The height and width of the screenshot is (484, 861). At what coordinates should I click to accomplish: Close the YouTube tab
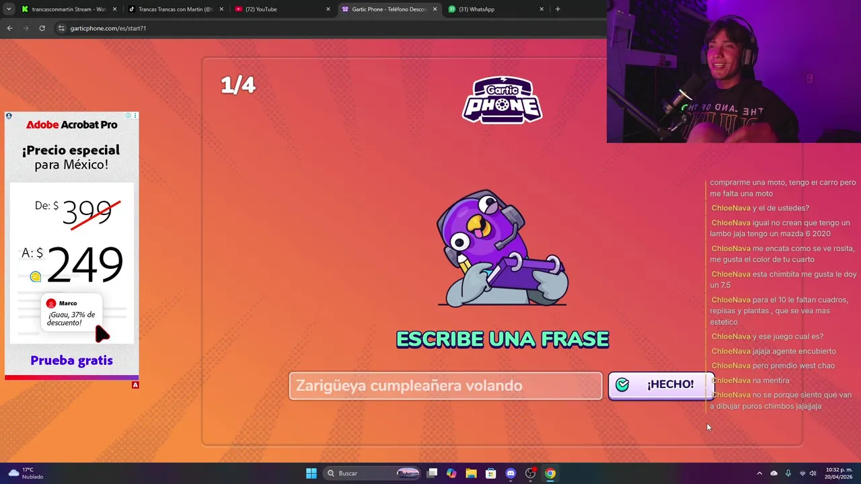328,9
